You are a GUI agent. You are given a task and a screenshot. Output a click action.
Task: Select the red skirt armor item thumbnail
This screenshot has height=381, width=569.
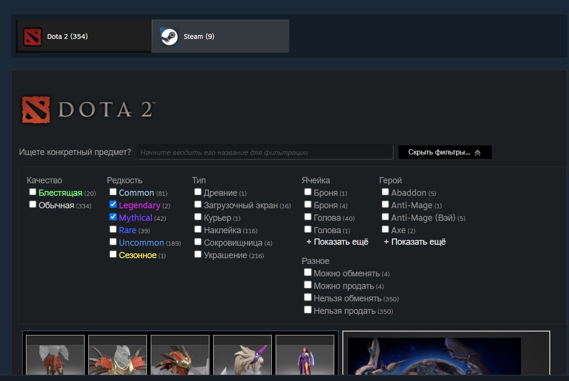(x=55, y=355)
